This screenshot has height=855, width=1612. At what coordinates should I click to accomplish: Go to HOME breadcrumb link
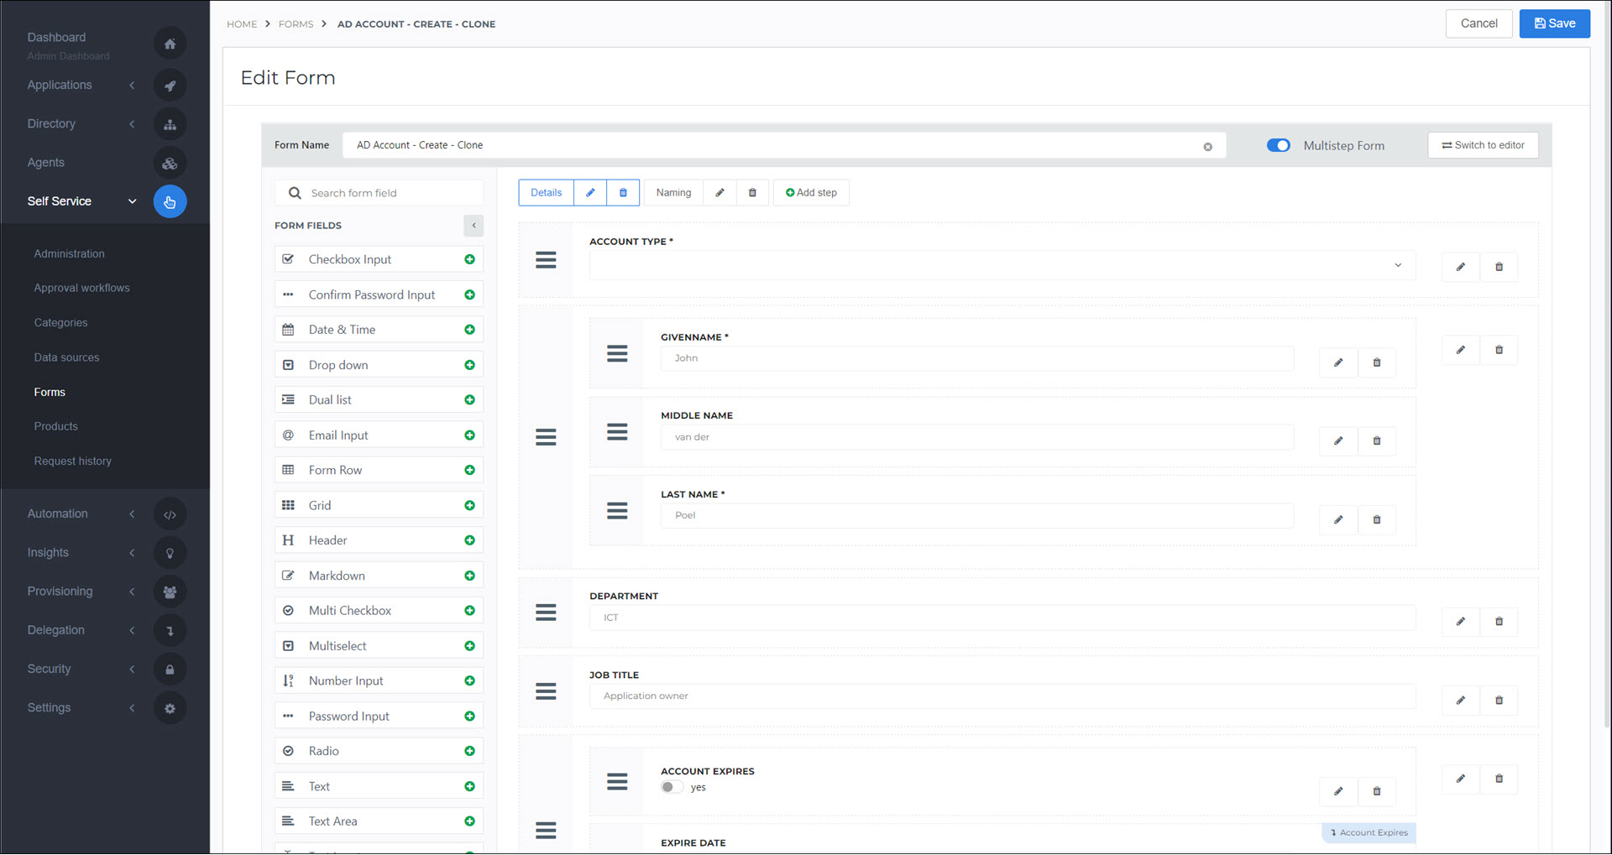coord(242,24)
